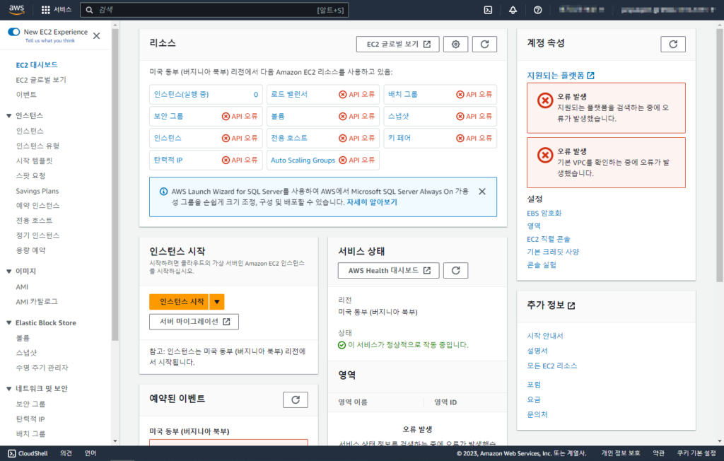Open the help question mark icon
The height and width of the screenshot is (461, 724).
click(538, 10)
